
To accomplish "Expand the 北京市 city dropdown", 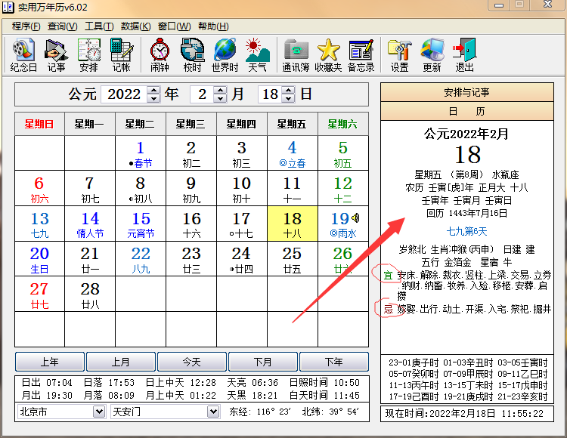I will coord(98,412).
